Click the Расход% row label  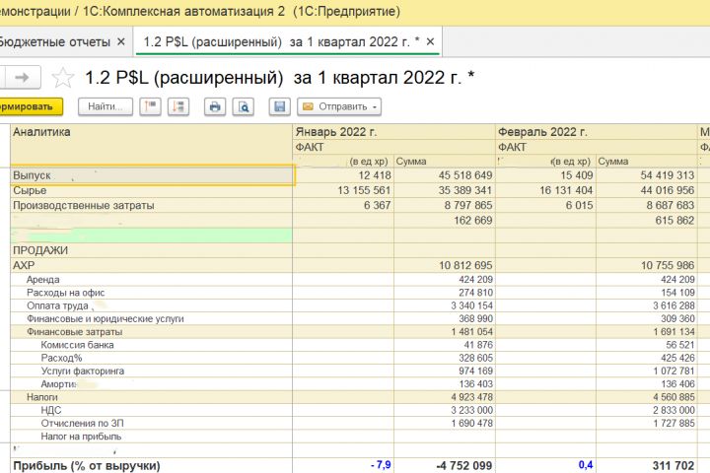(x=61, y=358)
